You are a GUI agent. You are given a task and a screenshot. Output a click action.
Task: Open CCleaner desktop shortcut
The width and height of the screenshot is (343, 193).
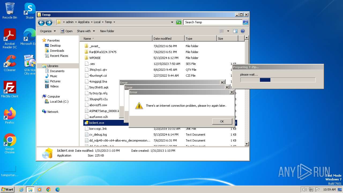point(10,63)
